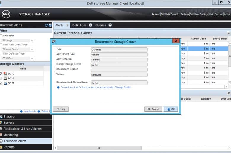The height and width of the screenshot is (153, 231).
Task: Click the horizontal scrollbar thumb at bottom
Action: click(100, 148)
